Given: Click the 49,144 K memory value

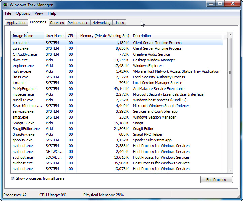Looking at the screenshot, I should point(121,89).
